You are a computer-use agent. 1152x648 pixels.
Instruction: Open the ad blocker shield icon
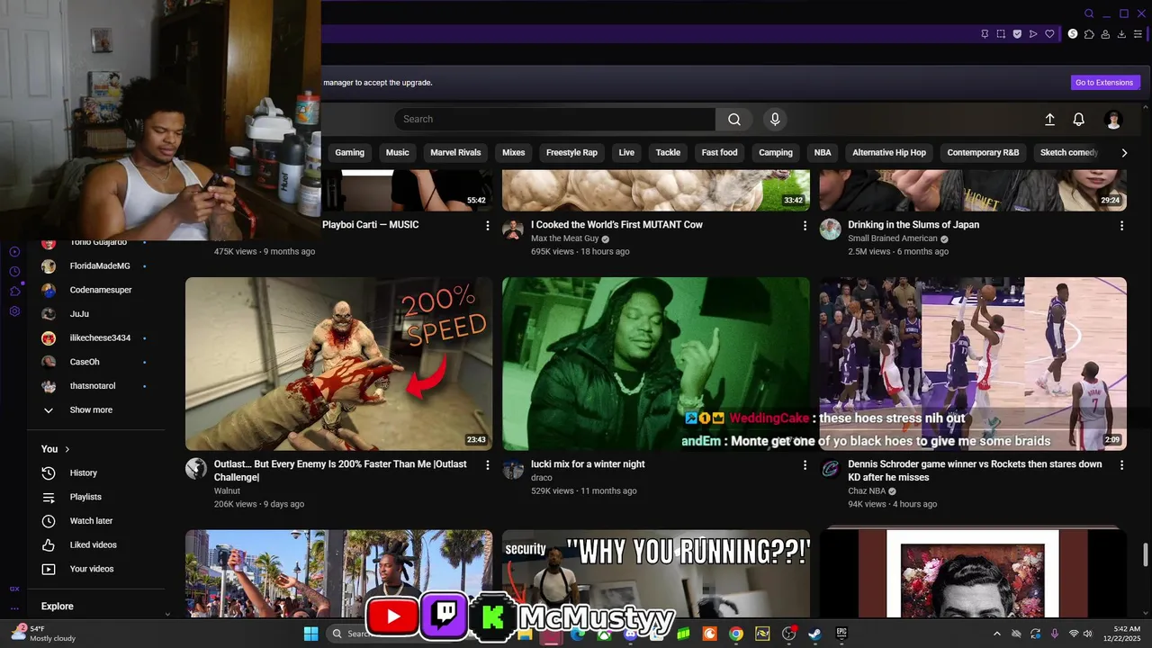click(x=1017, y=34)
